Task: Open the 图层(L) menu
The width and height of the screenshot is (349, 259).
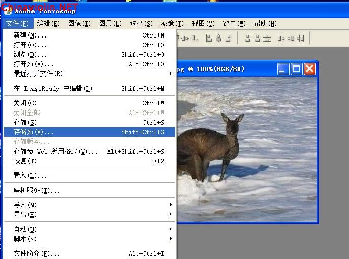Action: [x=110, y=23]
